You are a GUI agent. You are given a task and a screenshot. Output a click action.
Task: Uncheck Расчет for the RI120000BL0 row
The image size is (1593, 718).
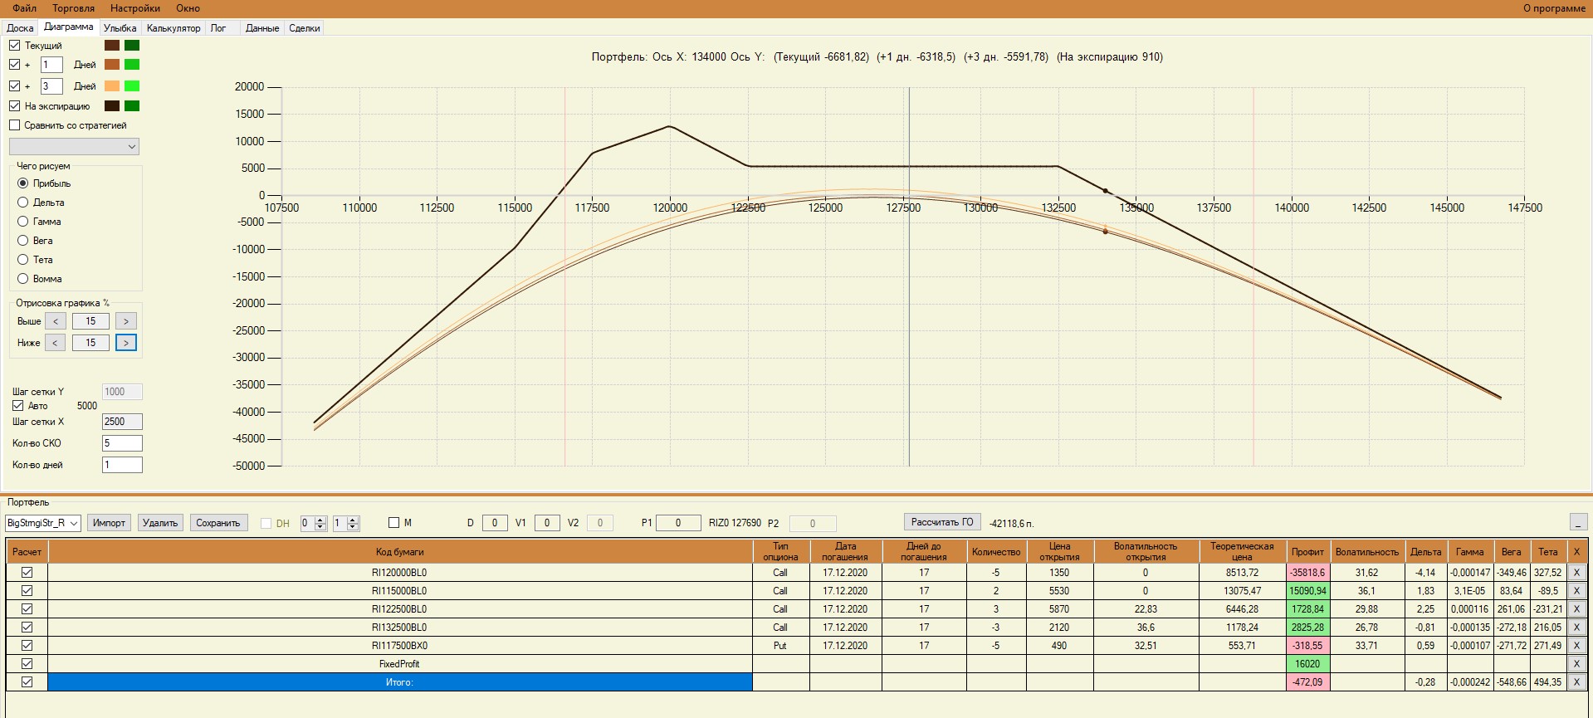(x=27, y=573)
